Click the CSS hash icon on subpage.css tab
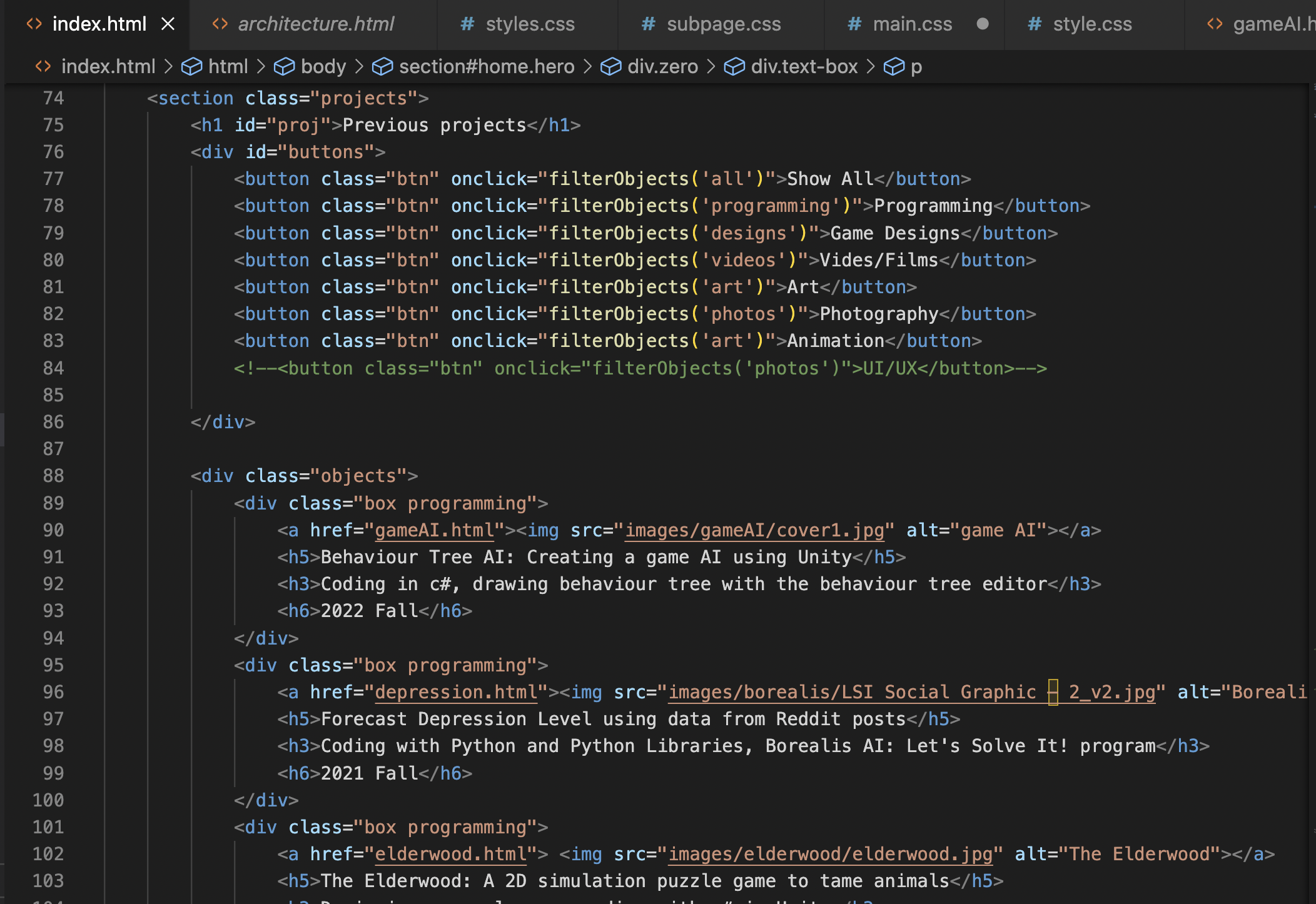The height and width of the screenshot is (904, 1316). (x=649, y=24)
